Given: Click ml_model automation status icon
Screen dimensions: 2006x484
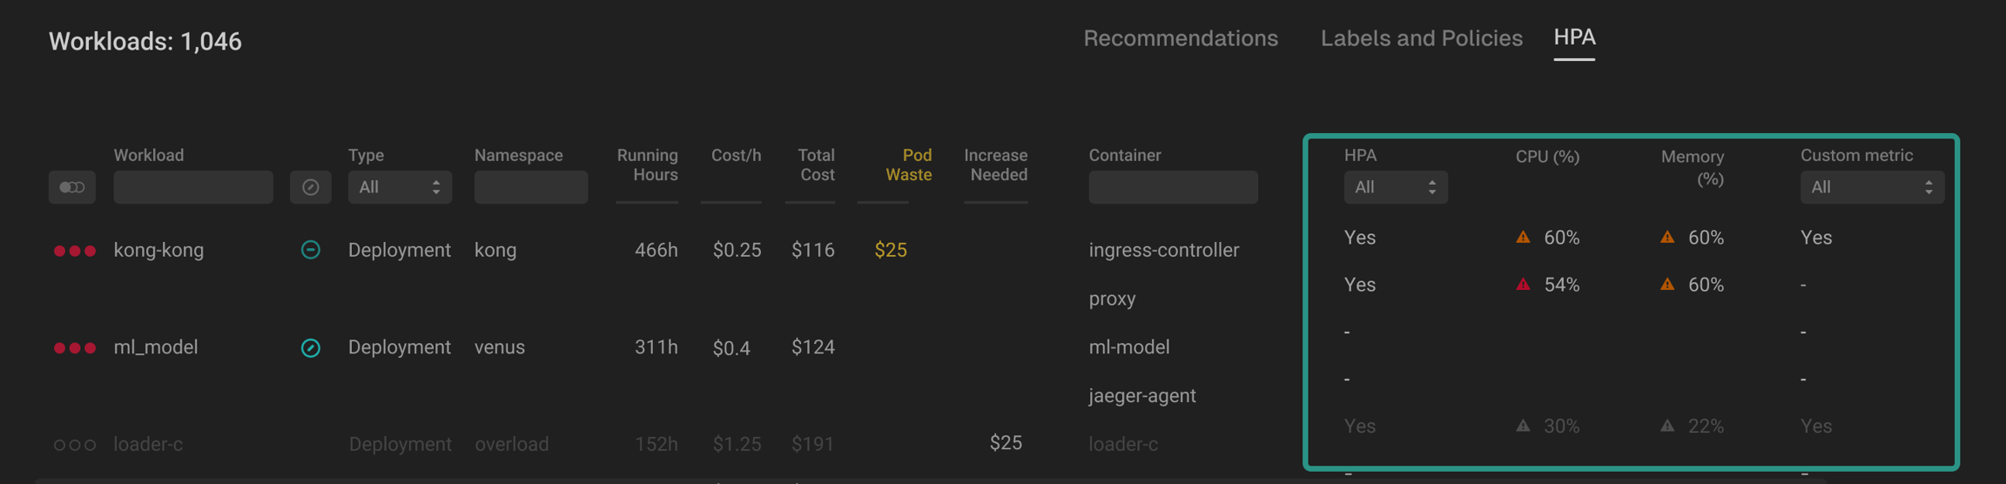Looking at the screenshot, I should (x=310, y=348).
